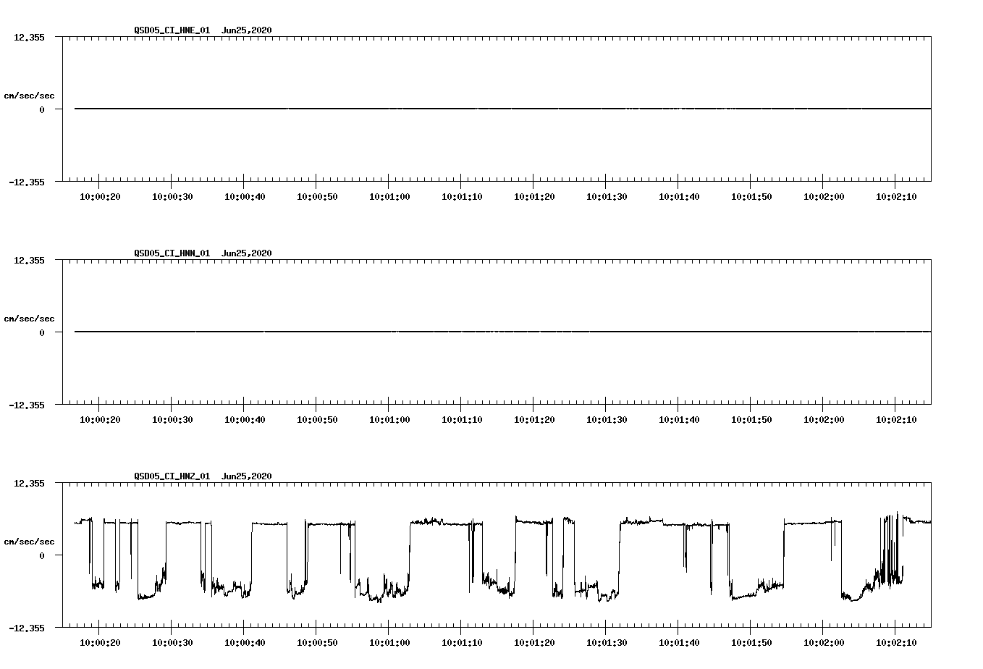Viewport: 983px width, 669px height.
Task: Click the flat HNE trace line
Action: coord(502,109)
